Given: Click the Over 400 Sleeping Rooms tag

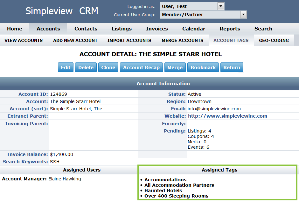Looking at the screenshot, I should pyautogui.click(x=176, y=196).
